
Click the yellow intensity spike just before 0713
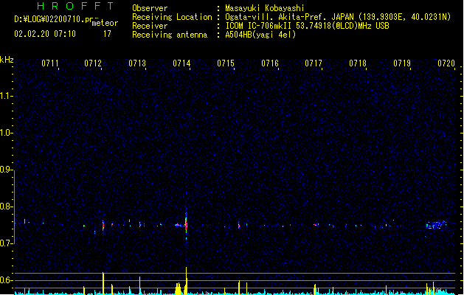139,285
